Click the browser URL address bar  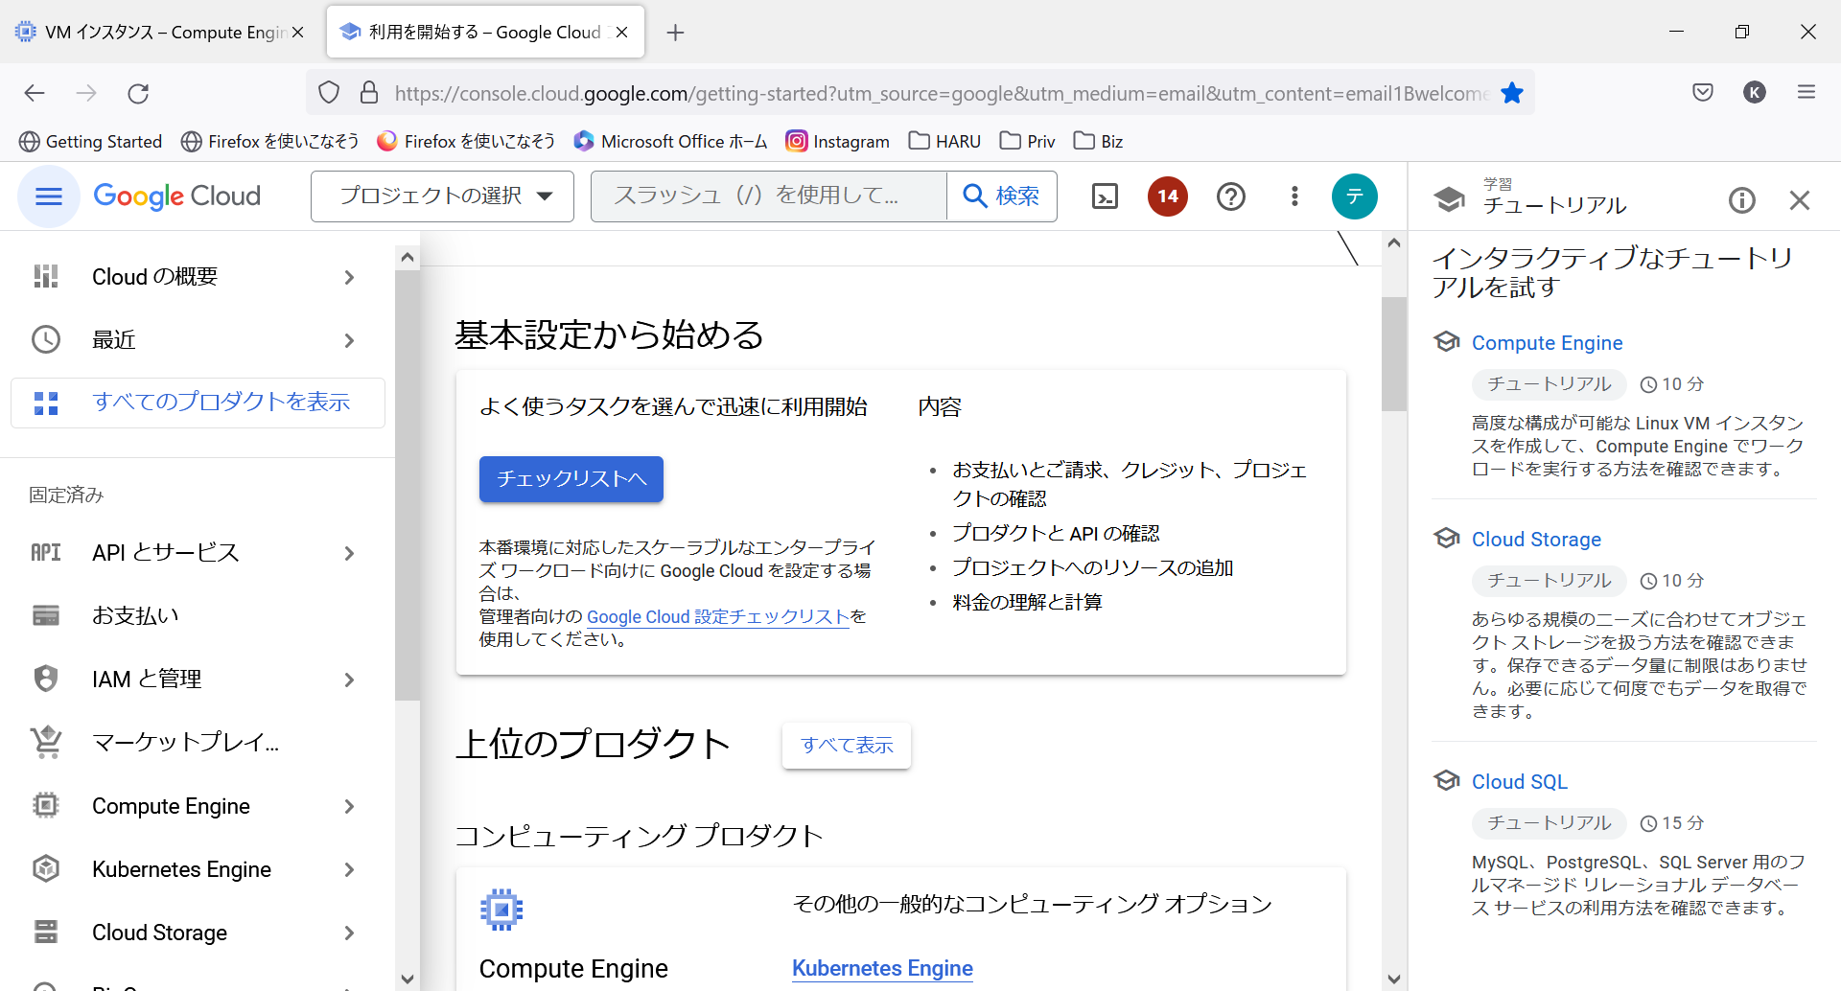(x=940, y=93)
